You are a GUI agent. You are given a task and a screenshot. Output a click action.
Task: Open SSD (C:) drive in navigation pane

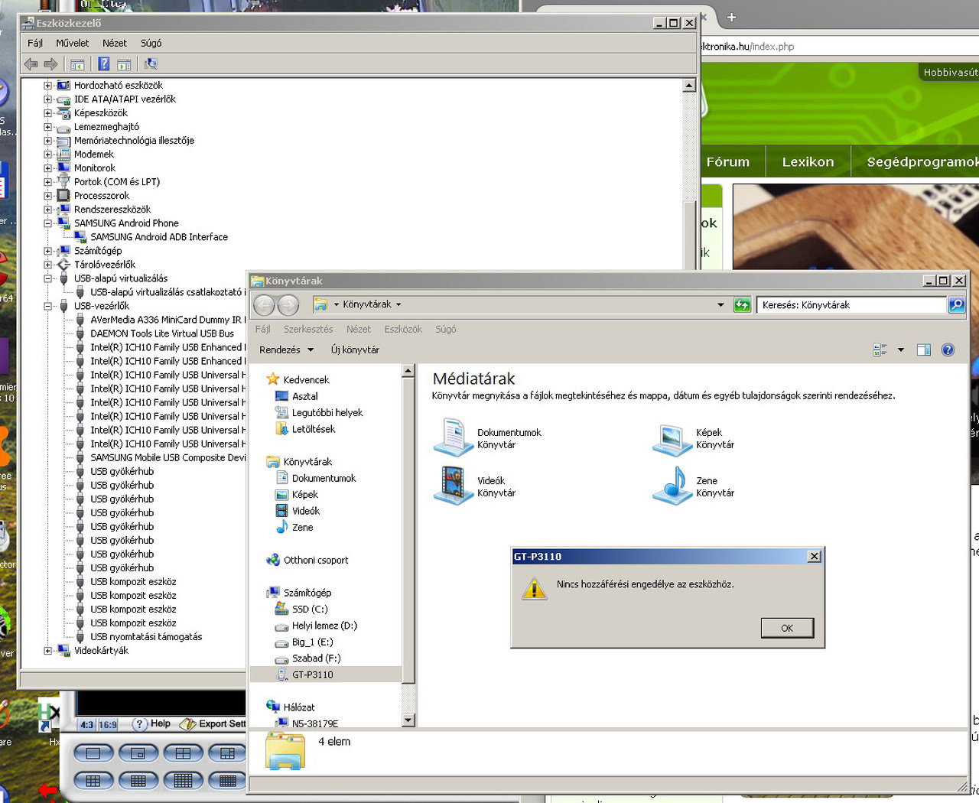(x=310, y=609)
